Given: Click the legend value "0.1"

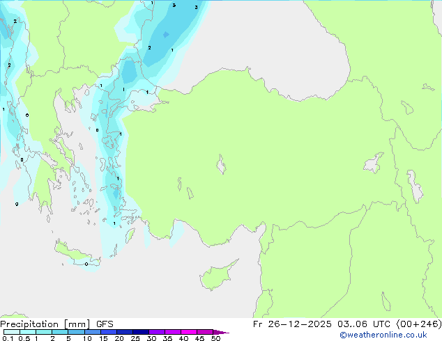Looking at the screenshot, I should click(8, 338).
